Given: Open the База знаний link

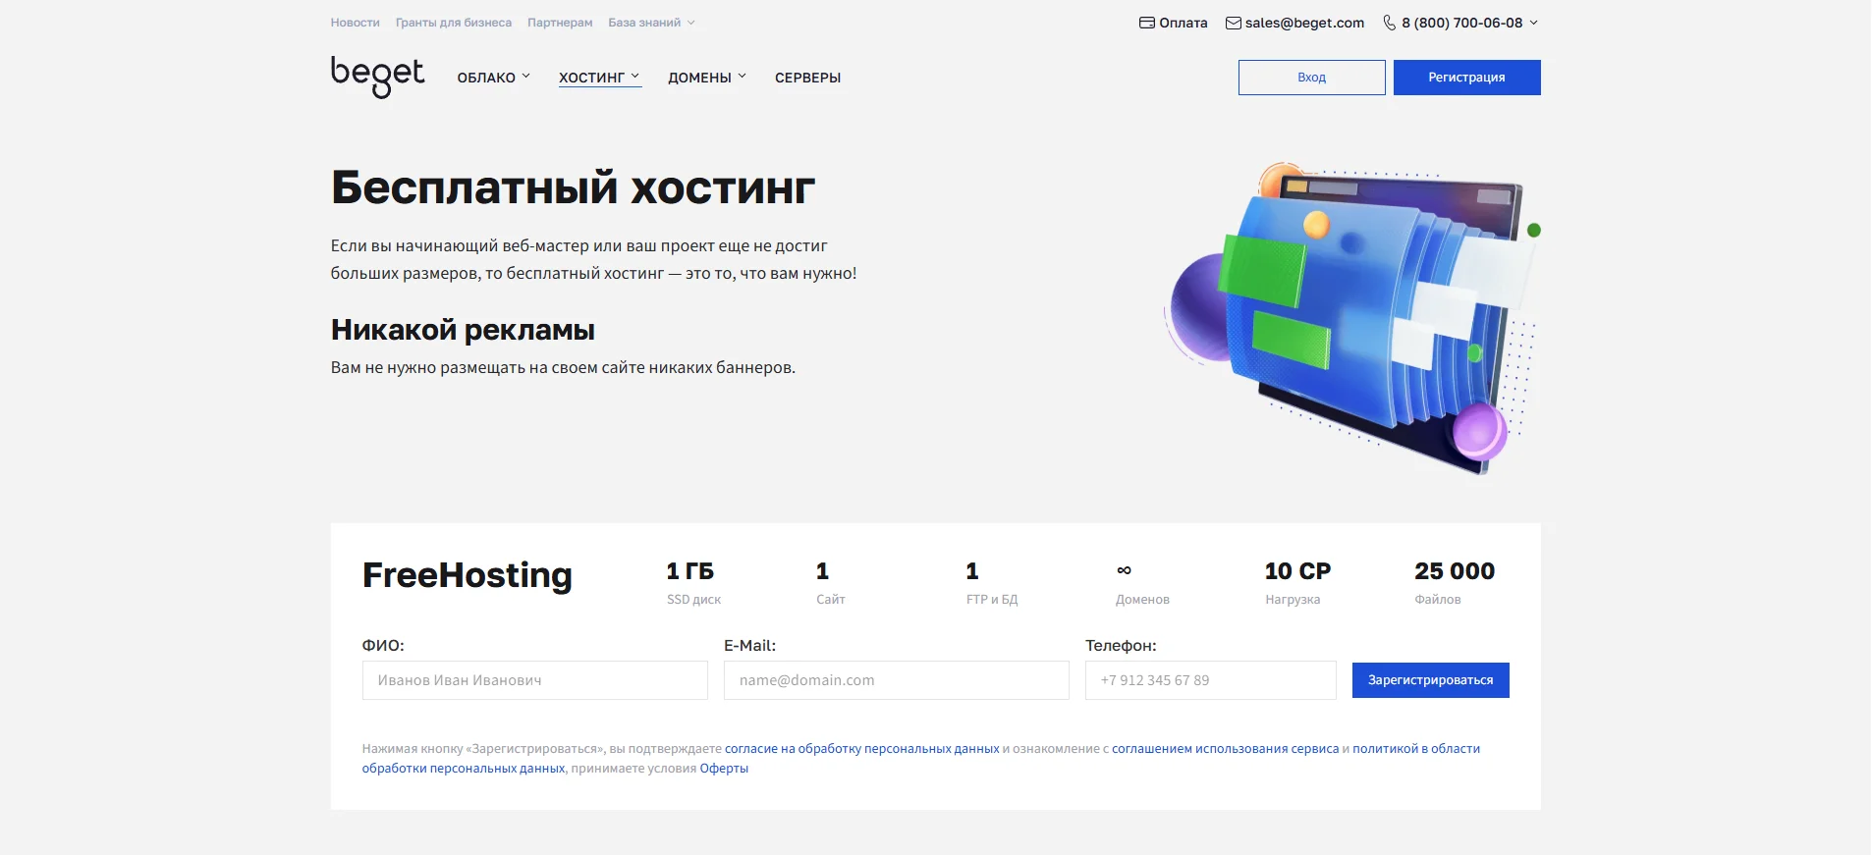Looking at the screenshot, I should pos(644,23).
